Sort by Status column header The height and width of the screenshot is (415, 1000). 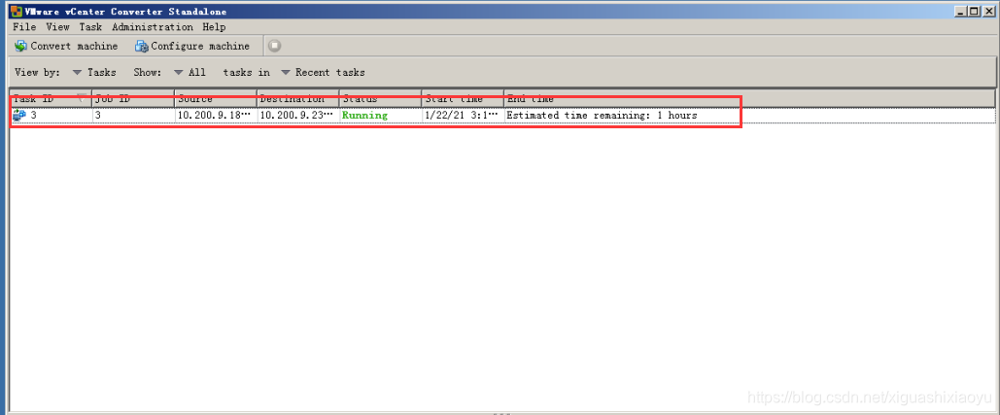[380, 99]
